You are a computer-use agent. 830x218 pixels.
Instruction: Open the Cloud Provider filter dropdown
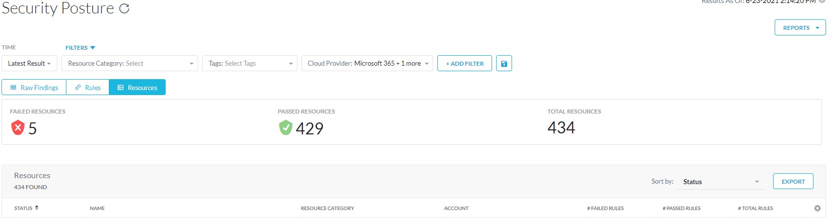(x=367, y=63)
